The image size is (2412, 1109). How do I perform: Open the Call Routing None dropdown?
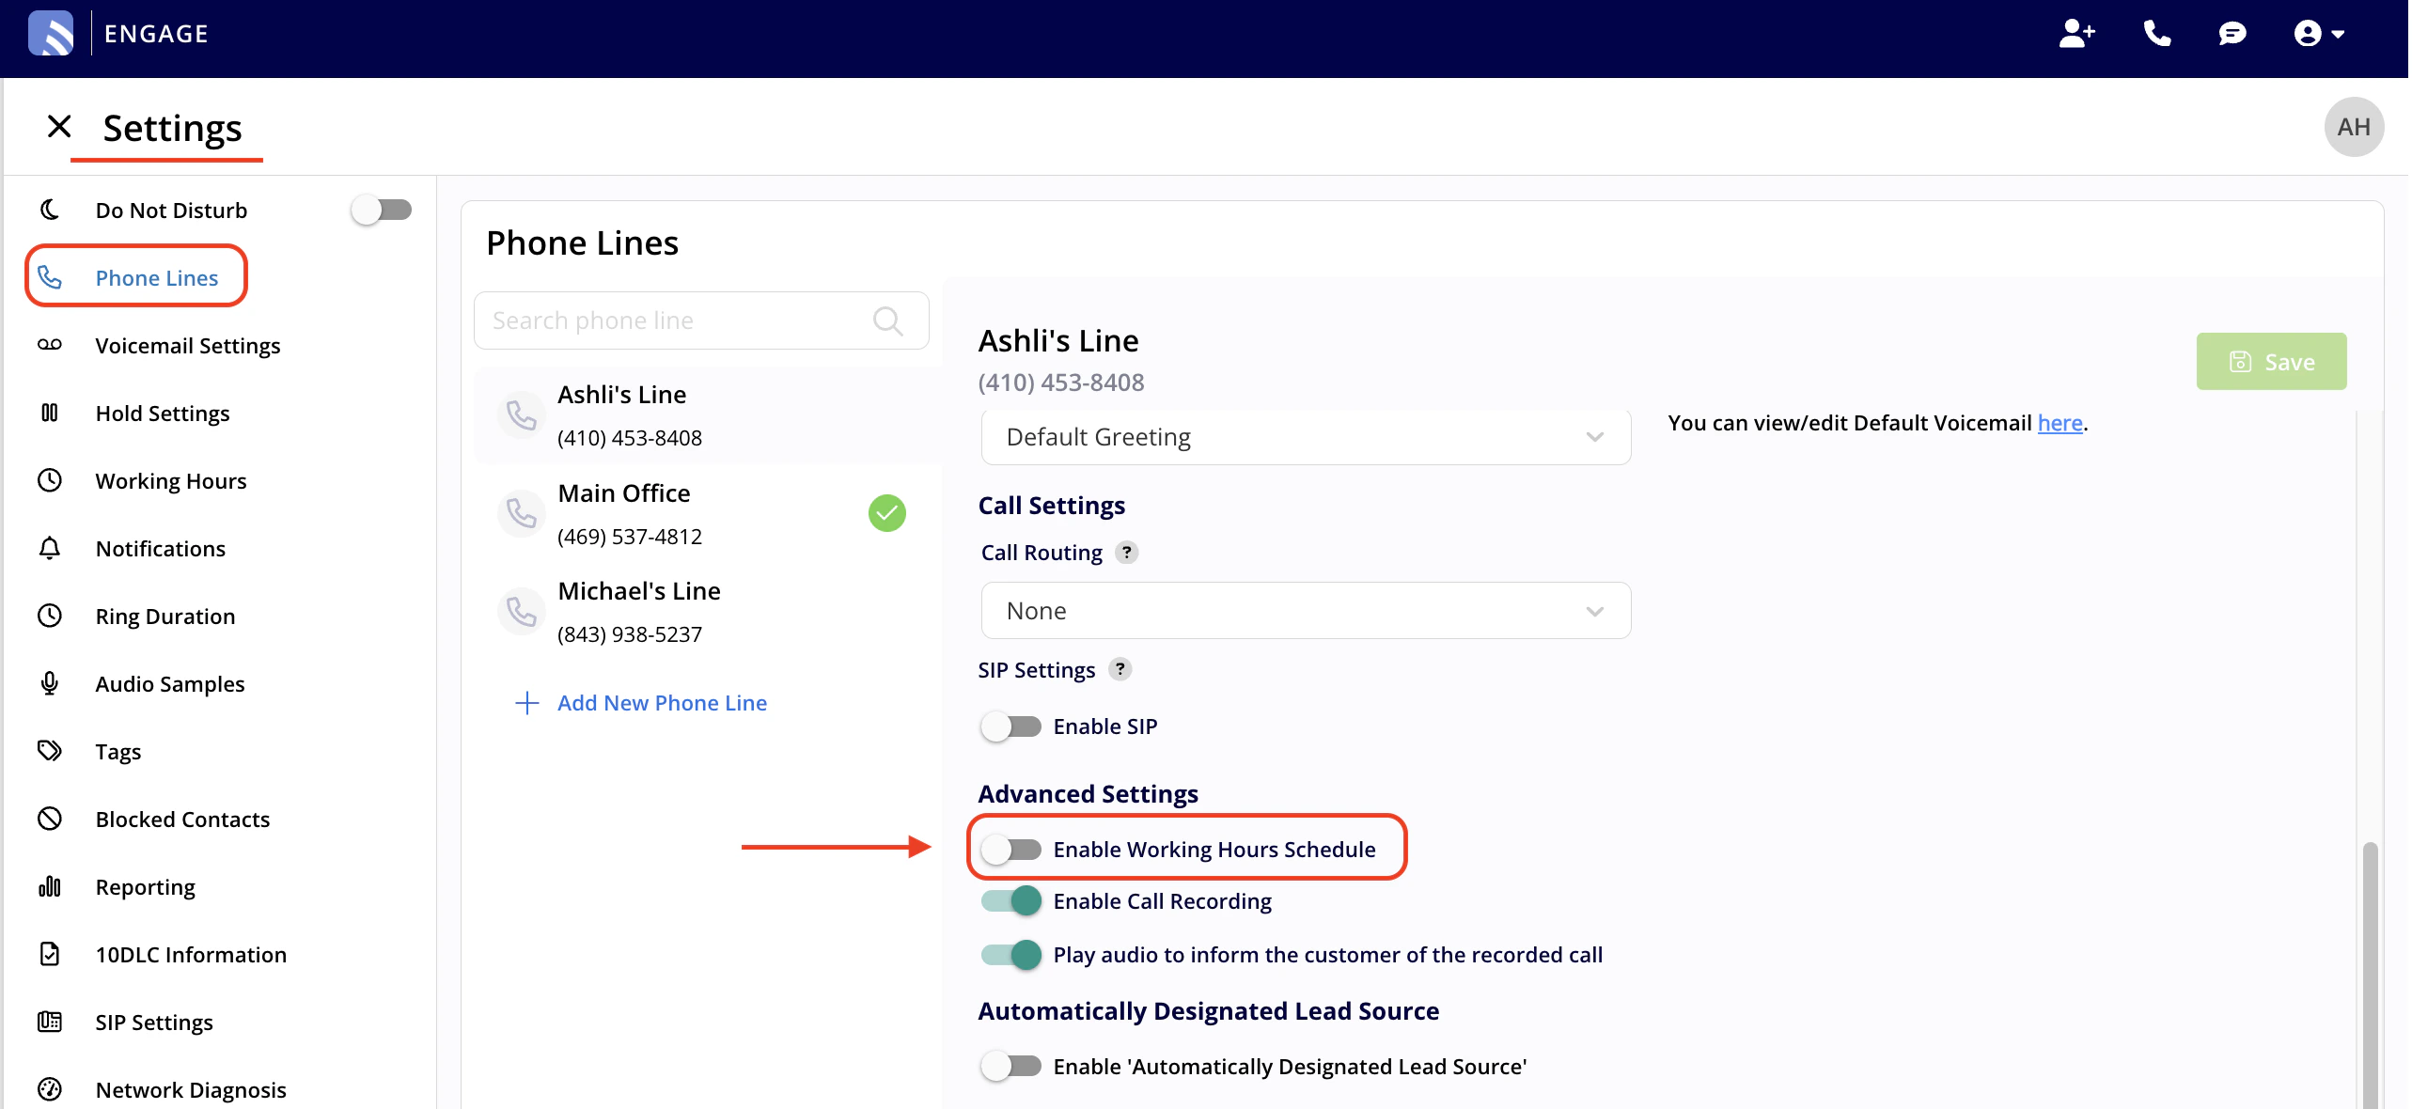pyautogui.click(x=1306, y=611)
